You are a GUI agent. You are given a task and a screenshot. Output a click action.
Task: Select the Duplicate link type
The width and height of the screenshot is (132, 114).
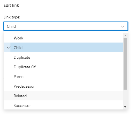click(63, 57)
